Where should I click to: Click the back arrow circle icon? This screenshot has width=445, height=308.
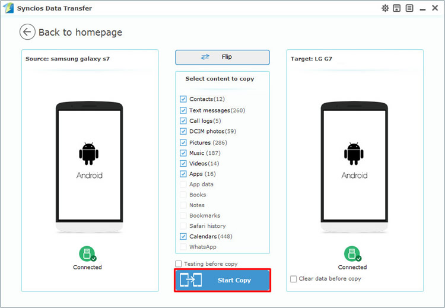point(27,32)
